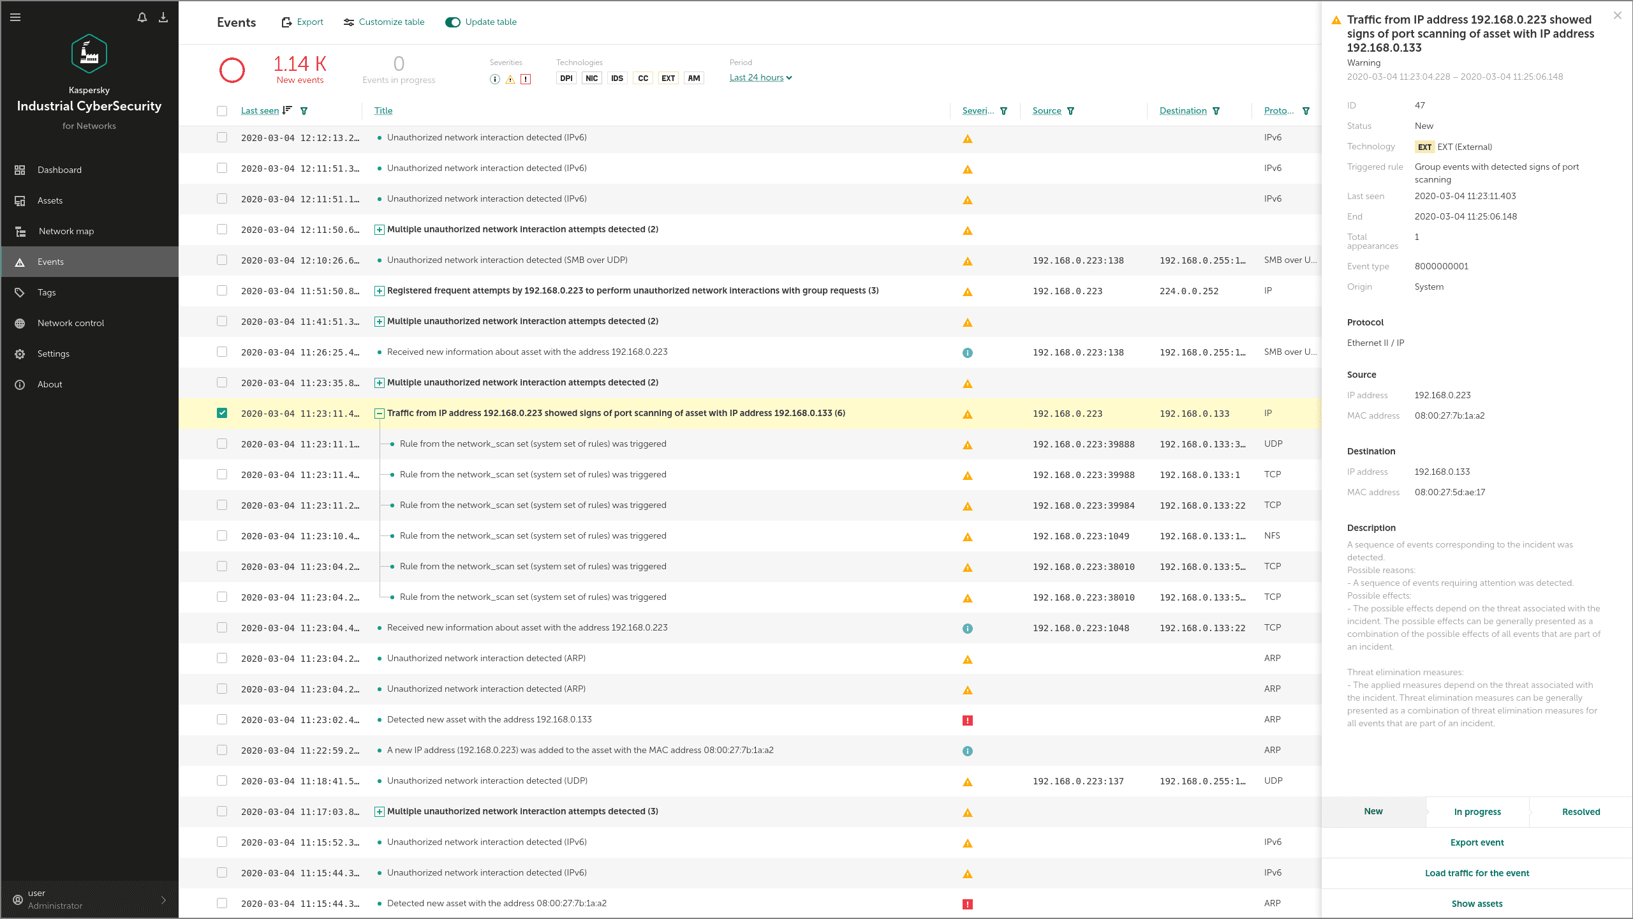1633x919 pixels.
Task: Click the Destination column filter icon
Action: (1216, 111)
